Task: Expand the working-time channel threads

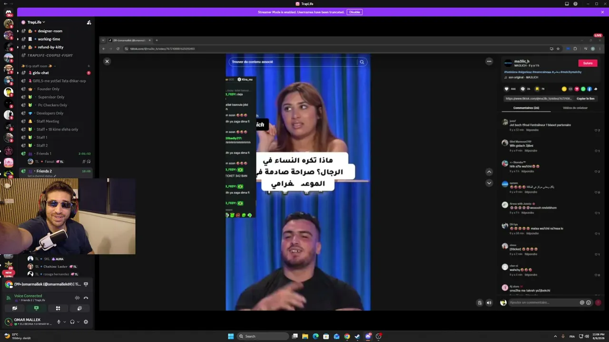Action: click(18, 39)
